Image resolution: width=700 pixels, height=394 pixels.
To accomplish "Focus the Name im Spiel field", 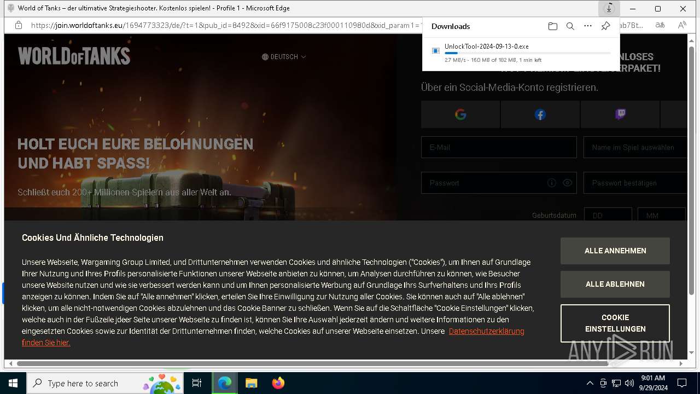I will [635, 147].
